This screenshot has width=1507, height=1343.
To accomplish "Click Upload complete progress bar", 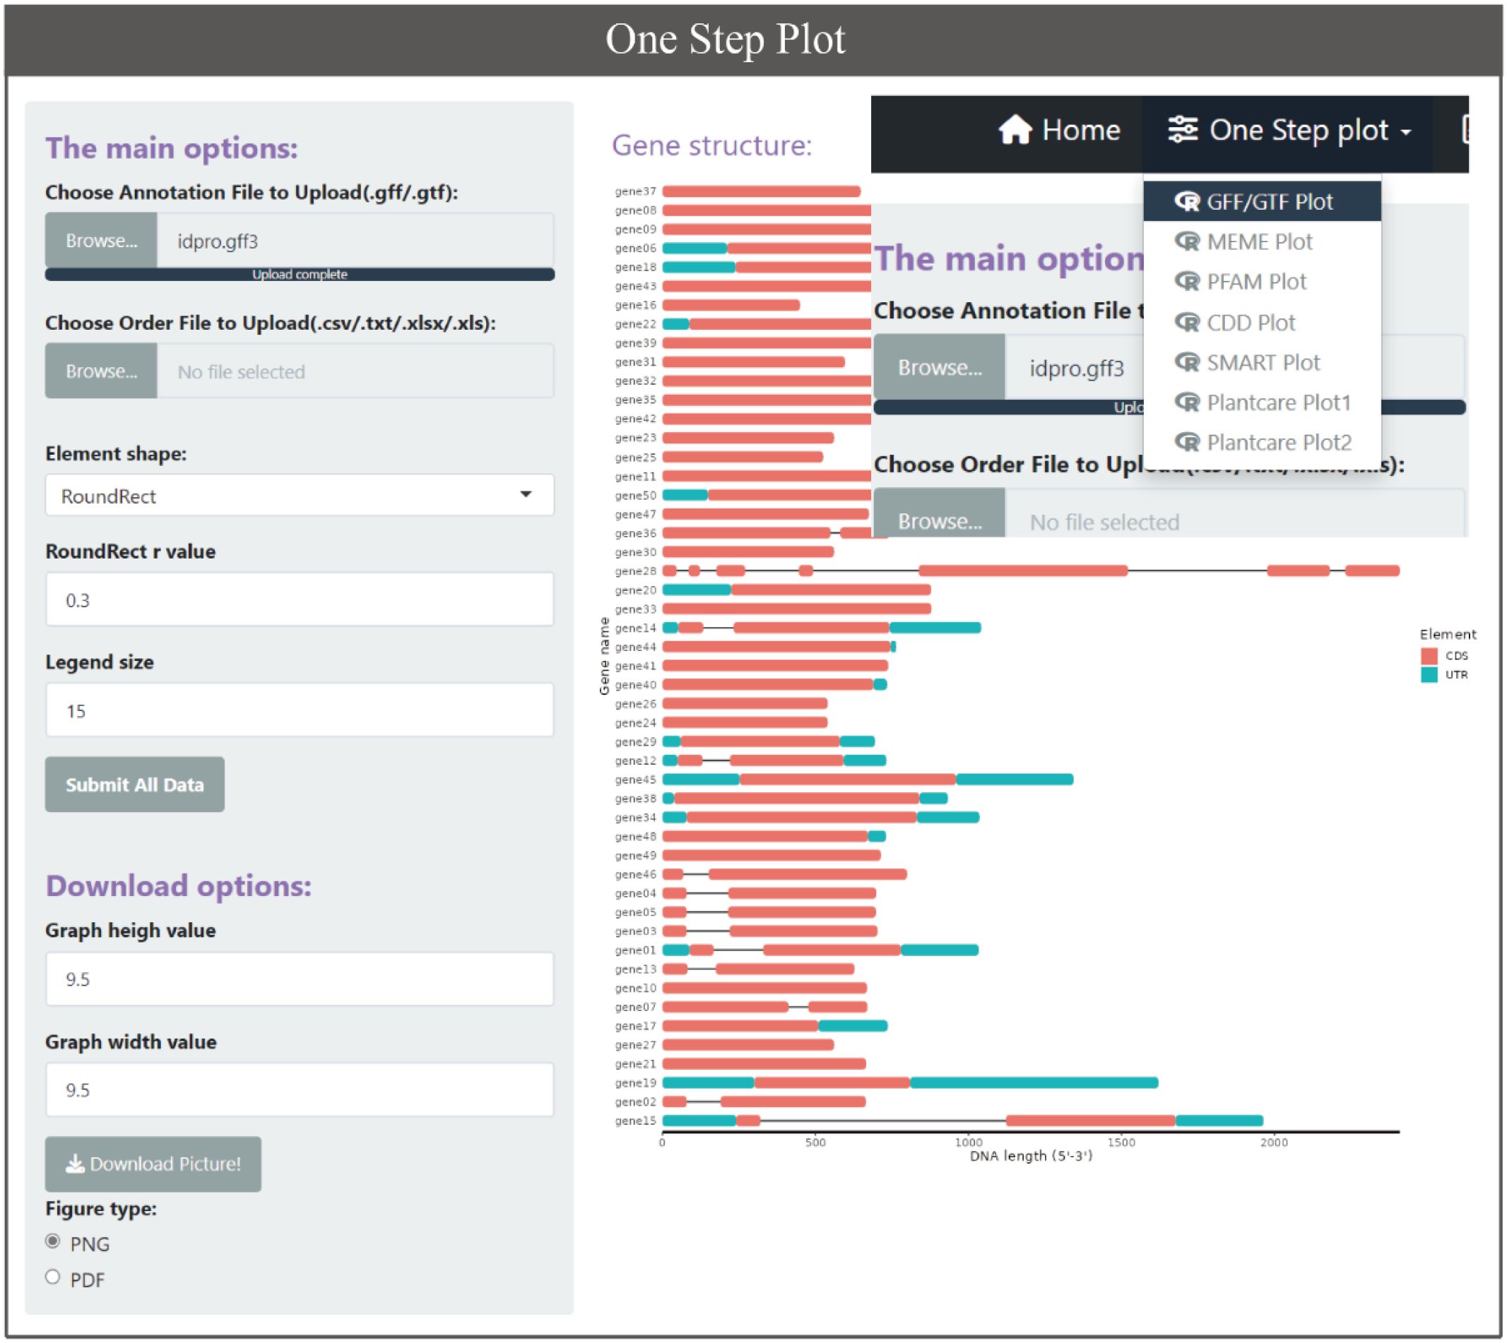I will [x=299, y=275].
